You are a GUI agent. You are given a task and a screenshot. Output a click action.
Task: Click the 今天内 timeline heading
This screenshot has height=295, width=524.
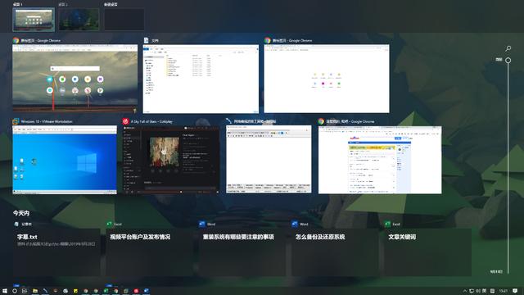point(21,213)
